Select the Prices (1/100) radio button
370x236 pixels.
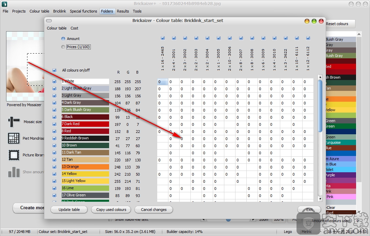(x=63, y=47)
